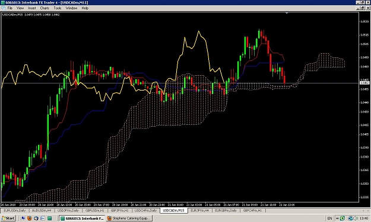
Task: Minimize the inner chart window
Action: point(358,8)
